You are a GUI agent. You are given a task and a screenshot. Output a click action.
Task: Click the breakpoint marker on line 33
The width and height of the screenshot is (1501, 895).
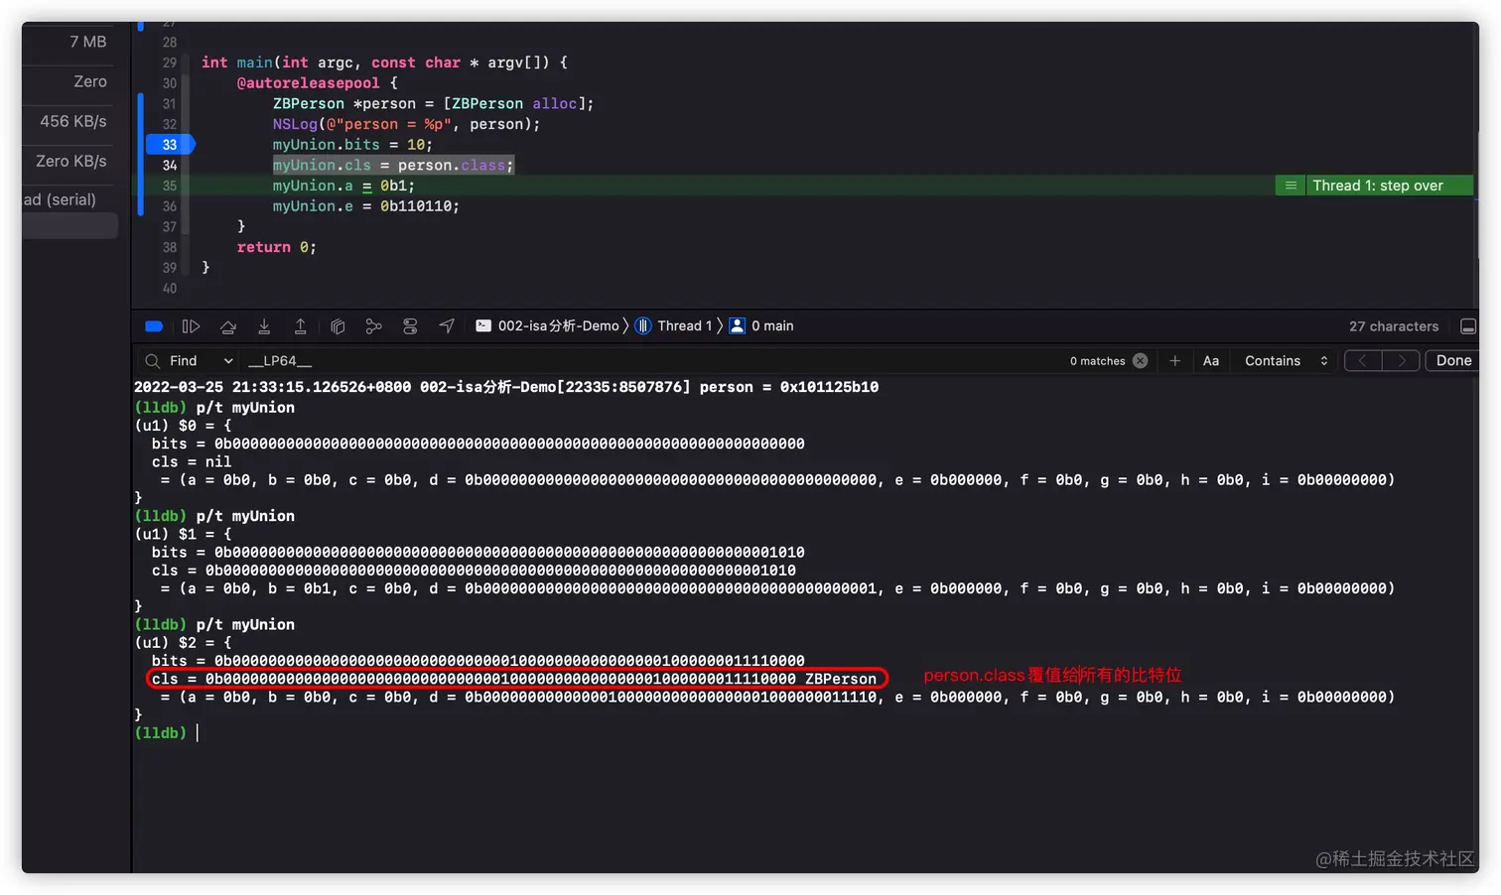point(171,145)
